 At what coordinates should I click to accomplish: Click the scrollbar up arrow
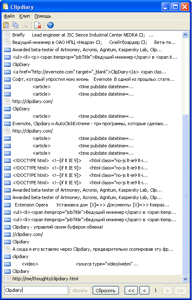185,34
